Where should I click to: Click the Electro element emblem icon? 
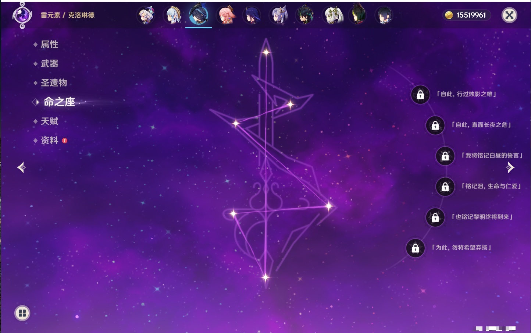[22, 15]
